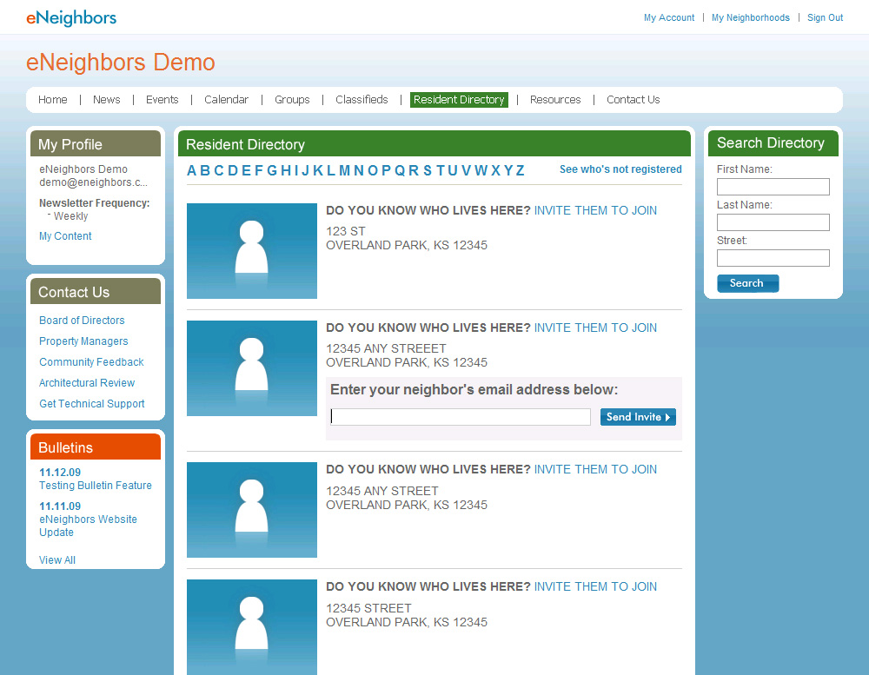Go to the Classifieds tab
Viewport: 869px width, 675px height.
(362, 100)
